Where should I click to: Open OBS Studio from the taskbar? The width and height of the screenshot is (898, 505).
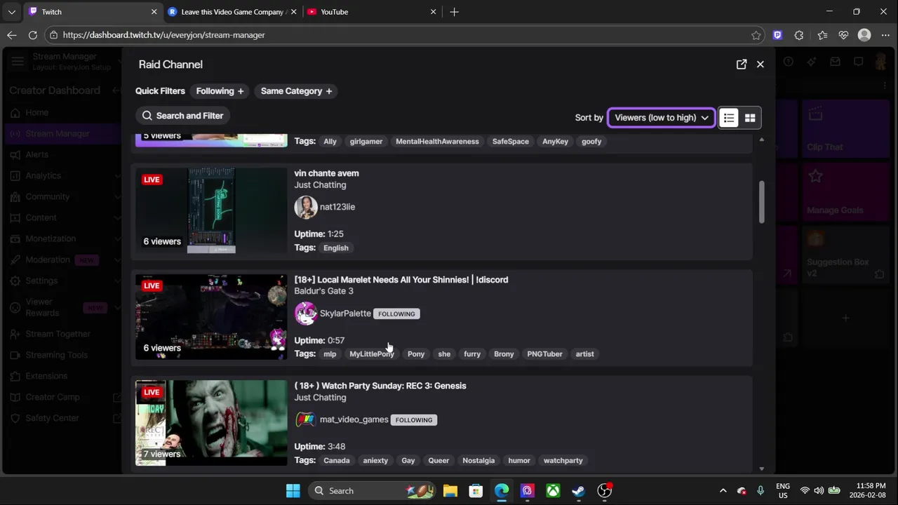604,491
